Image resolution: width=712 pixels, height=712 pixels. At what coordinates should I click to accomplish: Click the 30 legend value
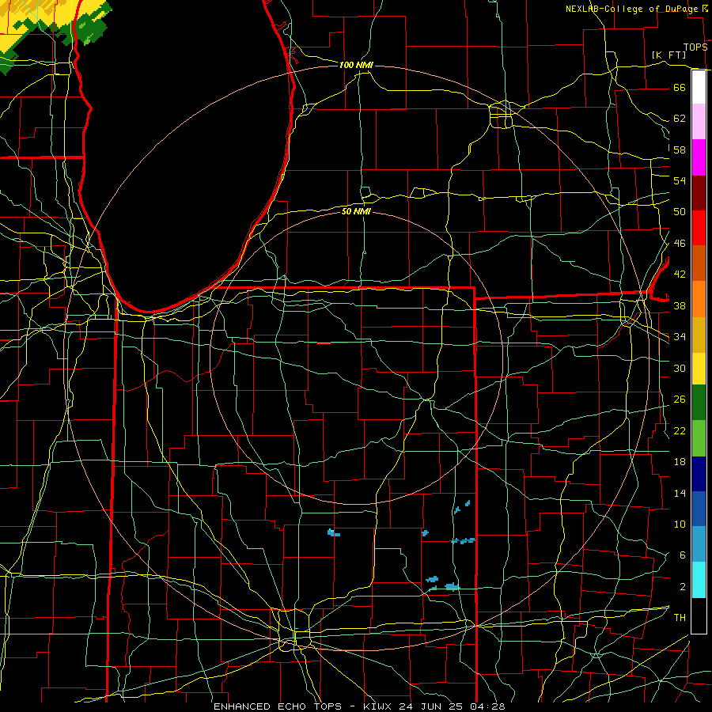[x=680, y=368]
